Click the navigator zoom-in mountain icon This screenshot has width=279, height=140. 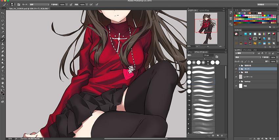click(x=220, y=46)
